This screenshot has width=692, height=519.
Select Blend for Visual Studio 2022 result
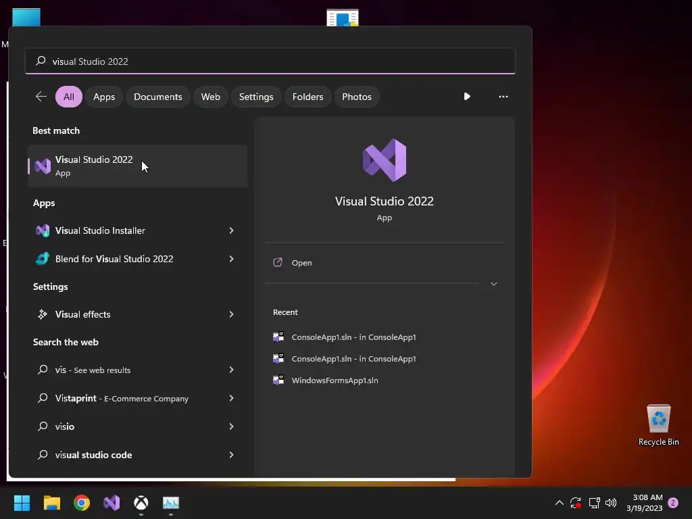pyautogui.click(x=137, y=259)
